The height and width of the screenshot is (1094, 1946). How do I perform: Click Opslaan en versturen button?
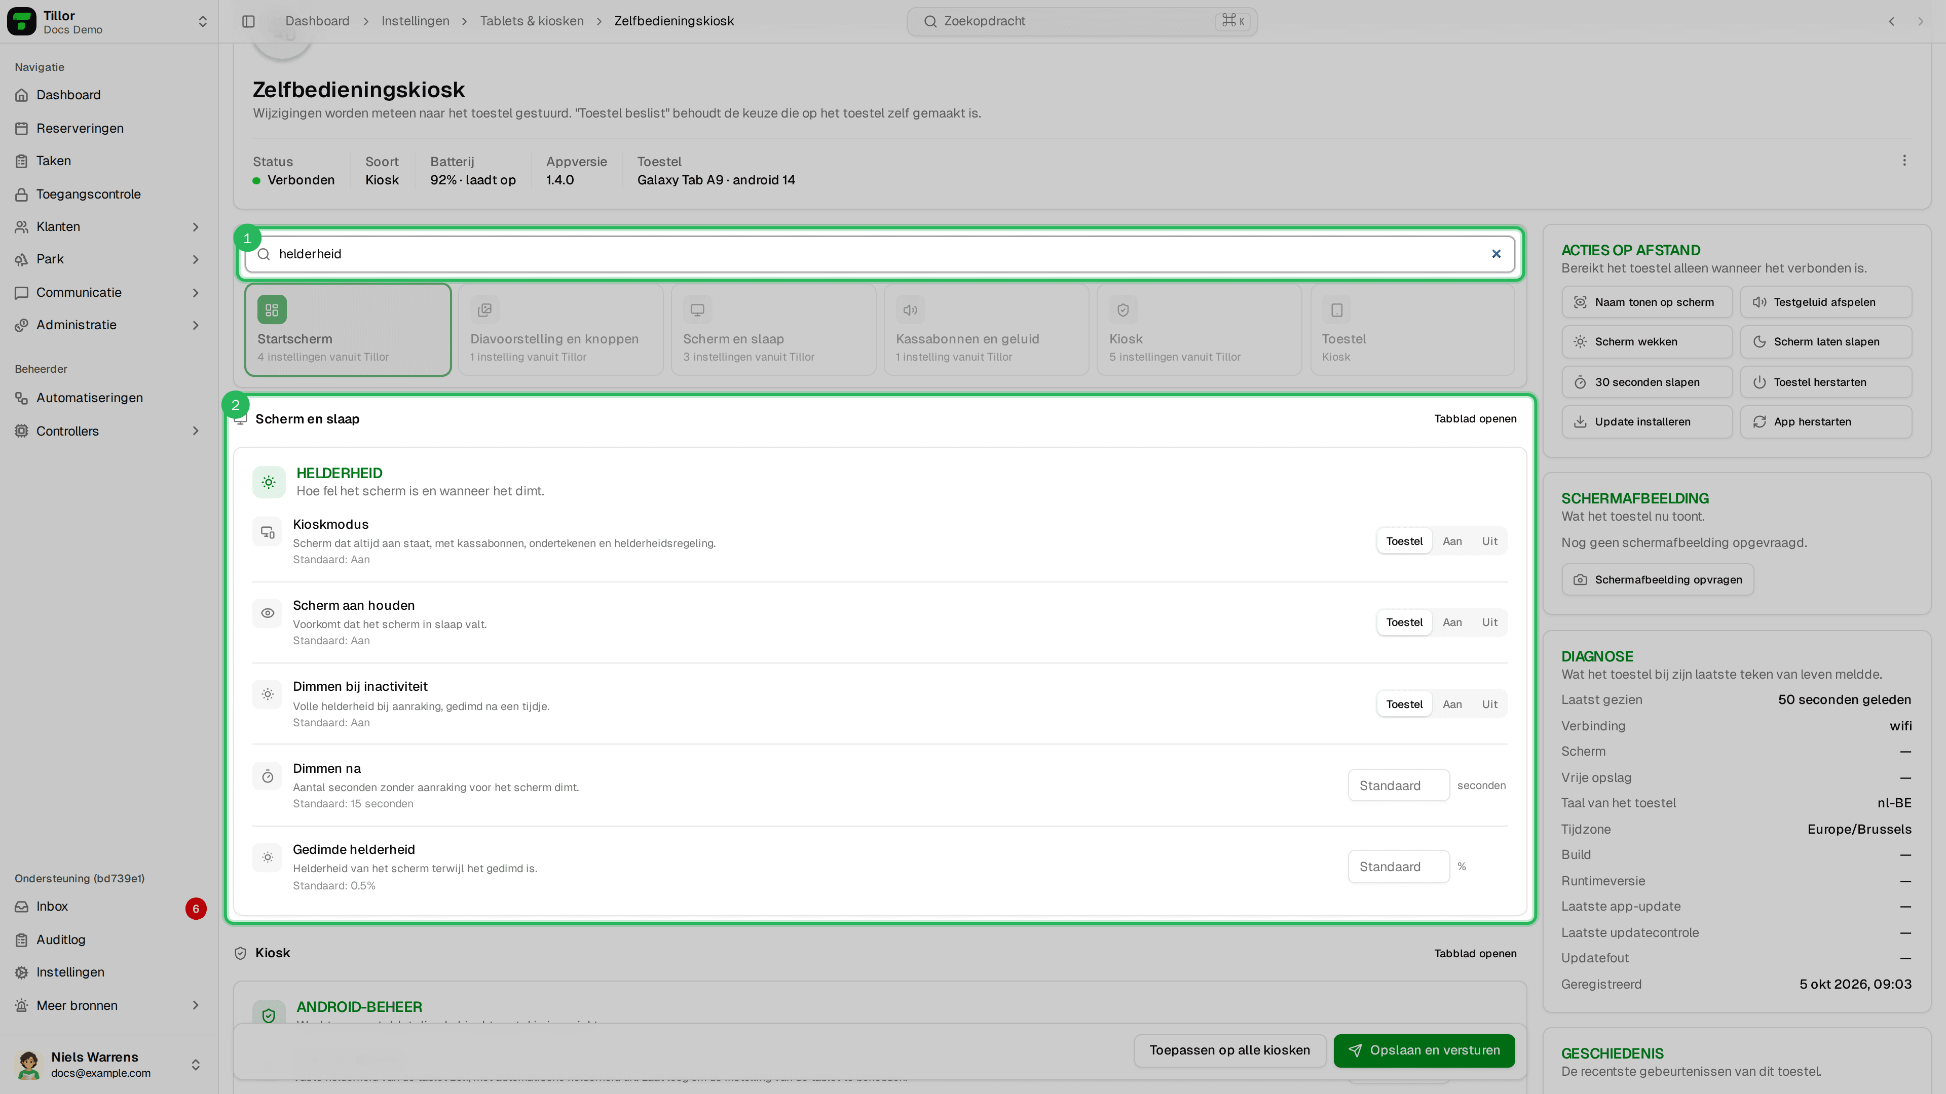(1424, 1050)
